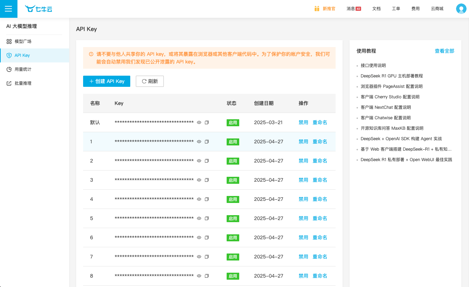469x287 pixels.
Task: Open 新推官 in the top bar
Action: (x=329, y=9)
